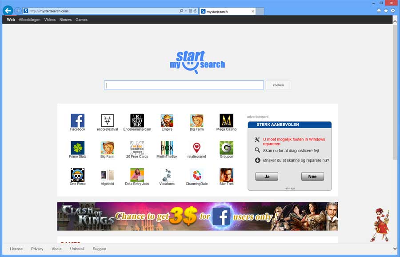
Task: Open the Privacy footer link
Action: pos(37,249)
